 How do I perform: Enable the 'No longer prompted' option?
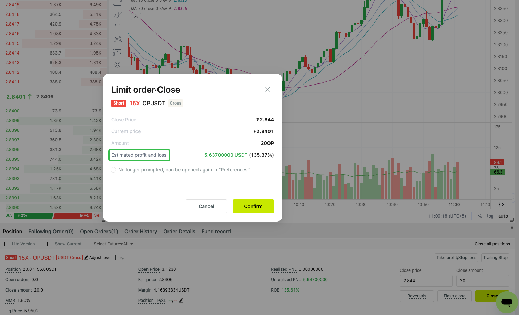click(x=113, y=170)
